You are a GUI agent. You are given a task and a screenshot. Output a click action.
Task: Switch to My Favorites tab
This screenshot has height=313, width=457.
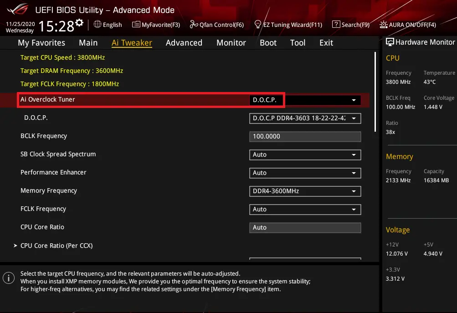point(41,42)
